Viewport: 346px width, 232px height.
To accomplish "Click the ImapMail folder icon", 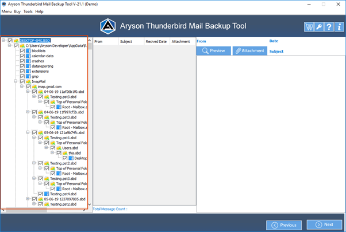I will (28, 81).
